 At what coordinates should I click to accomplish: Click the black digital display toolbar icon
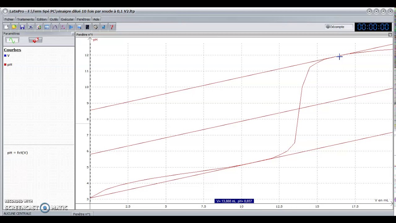coord(87,27)
